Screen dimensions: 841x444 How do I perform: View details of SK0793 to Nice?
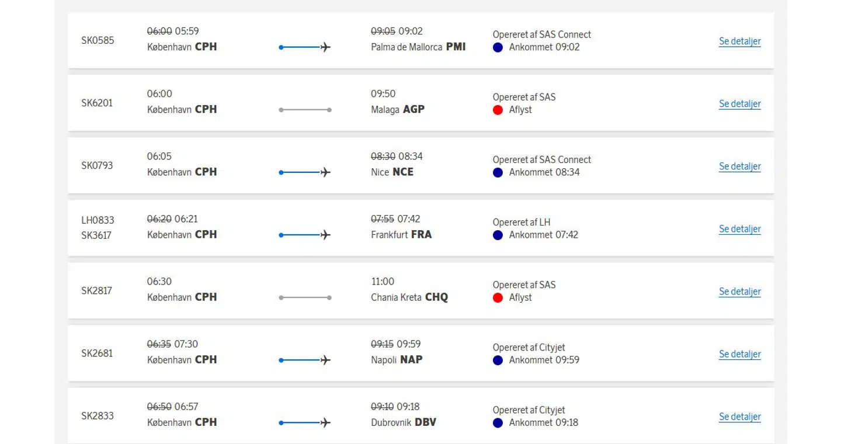coord(739,166)
